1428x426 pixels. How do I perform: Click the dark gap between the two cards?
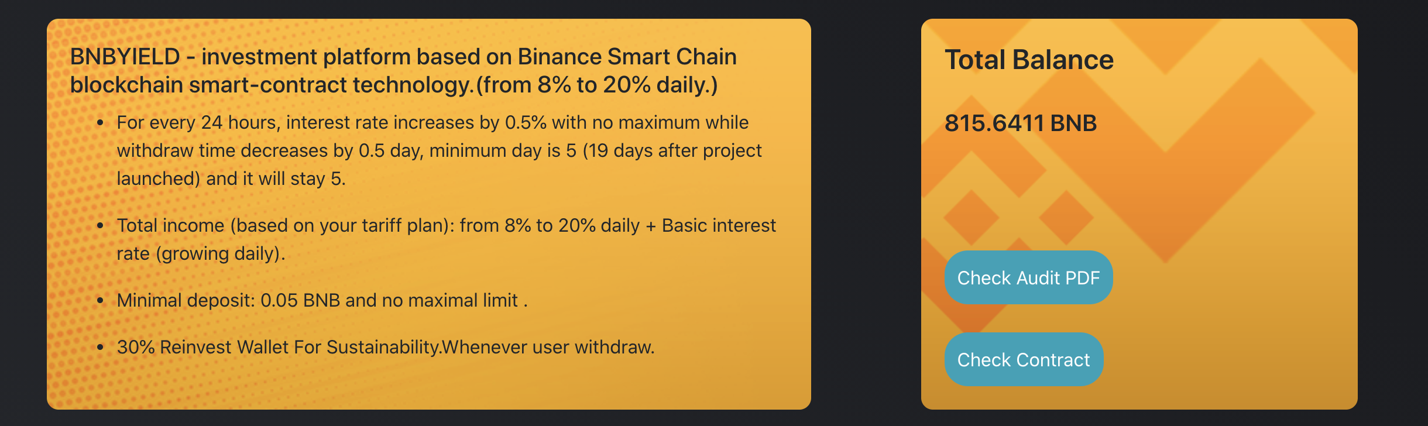coord(866,214)
